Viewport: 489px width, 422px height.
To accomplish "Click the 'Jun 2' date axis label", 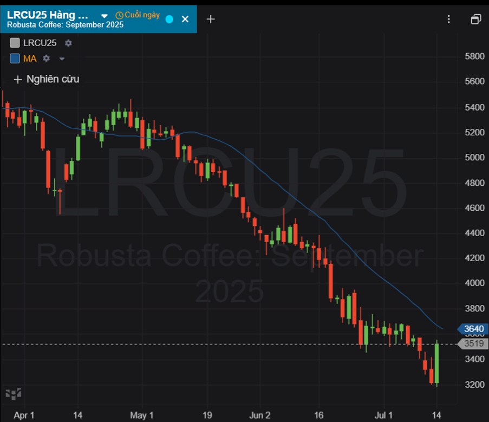I will (260, 415).
